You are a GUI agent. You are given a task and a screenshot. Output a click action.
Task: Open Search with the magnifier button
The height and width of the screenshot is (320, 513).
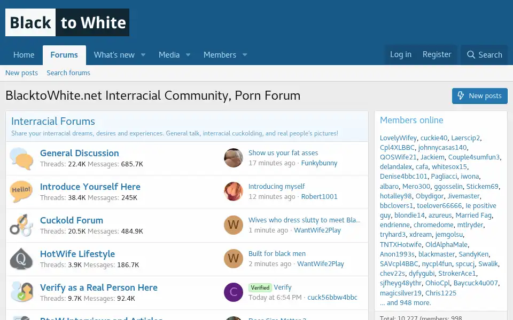tap(484, 55)
